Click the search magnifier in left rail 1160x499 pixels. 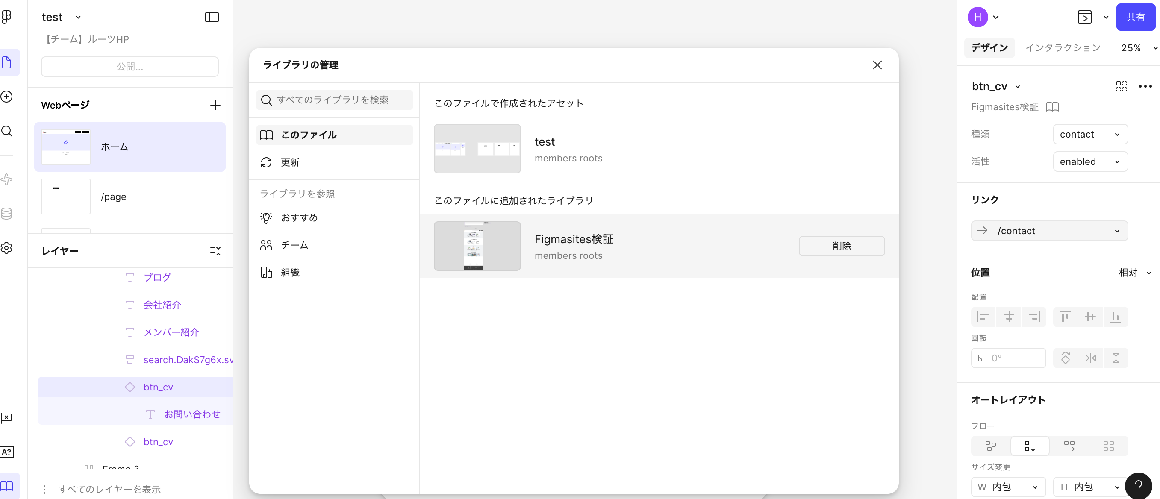tap(7, 131)
